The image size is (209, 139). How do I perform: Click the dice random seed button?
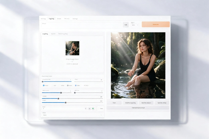pyautogui.click(x=89, y=108)
